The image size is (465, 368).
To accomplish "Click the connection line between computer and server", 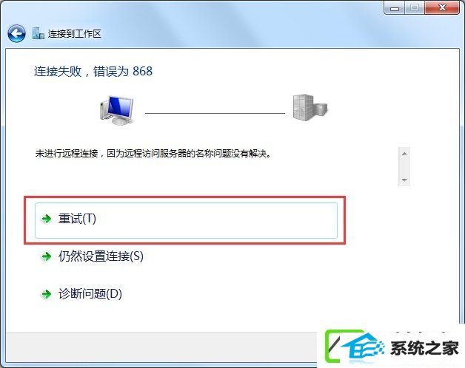I will coord(215,113).
